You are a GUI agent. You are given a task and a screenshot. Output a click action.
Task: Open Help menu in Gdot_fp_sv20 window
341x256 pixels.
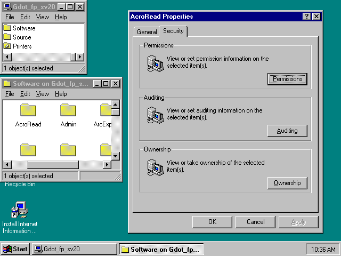click(61, 17)
